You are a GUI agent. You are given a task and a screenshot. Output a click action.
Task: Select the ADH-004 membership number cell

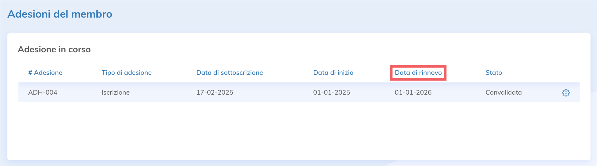click(x=43, y=92)
